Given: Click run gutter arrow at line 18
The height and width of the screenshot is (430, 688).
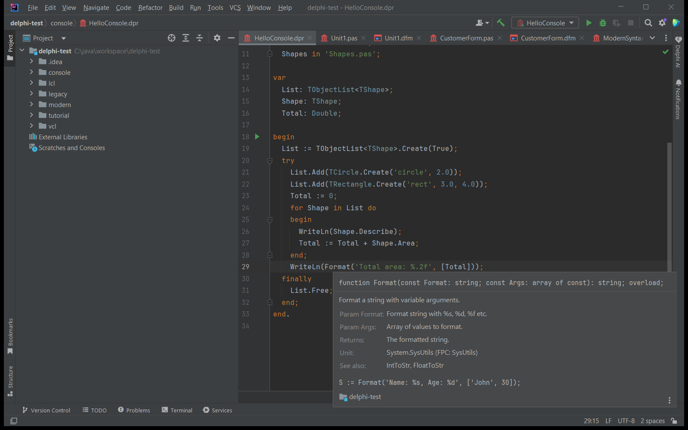Looking at the screenshot, I should coord(257,137).
